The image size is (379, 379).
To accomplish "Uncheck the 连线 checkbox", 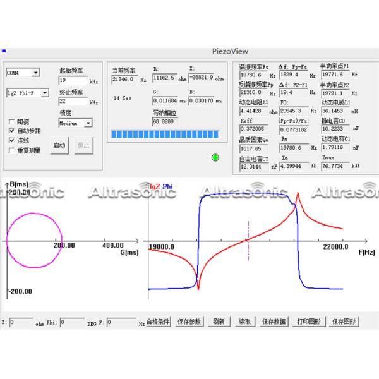I will tap(11, 140).
